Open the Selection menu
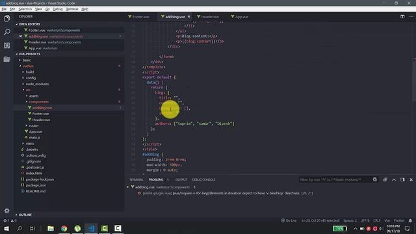This screenshot has width=416, height=234. (25, 9)
